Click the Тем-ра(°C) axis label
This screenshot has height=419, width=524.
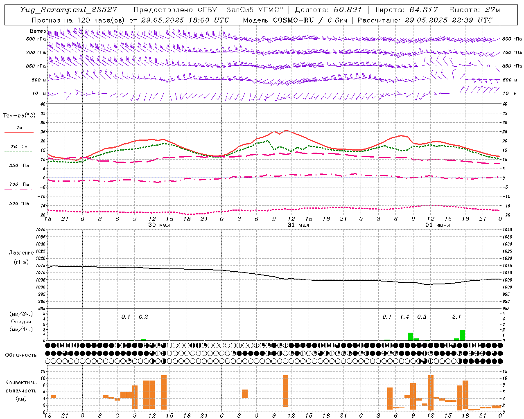point(19,116)
